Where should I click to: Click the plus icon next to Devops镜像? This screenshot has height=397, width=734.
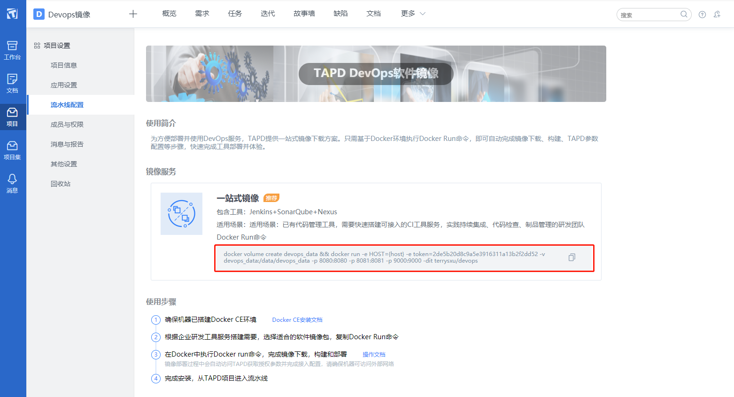click(133, 14)
